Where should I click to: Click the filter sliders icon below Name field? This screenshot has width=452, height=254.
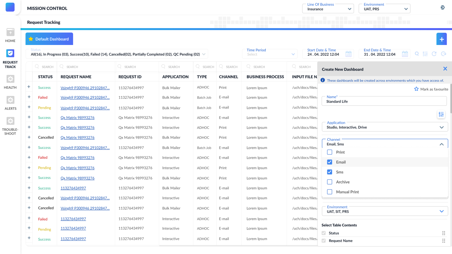pyautogui.click(x=441, y=114)
